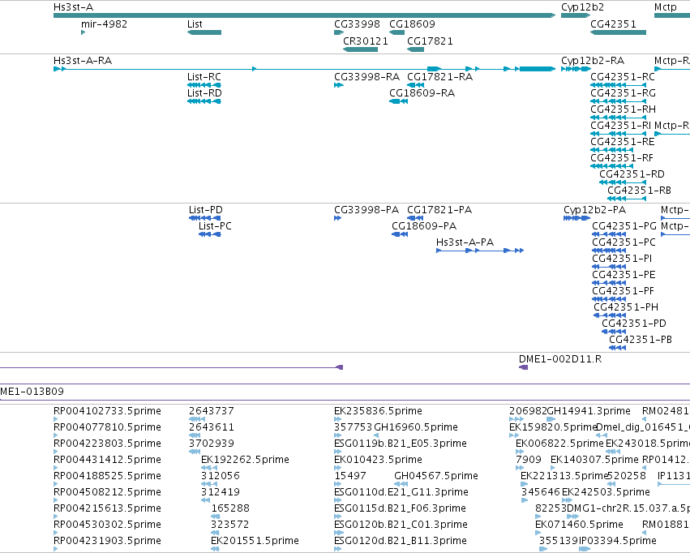The image size is (690, 553).
Task: Click the ESG0120d.B21_B11.3prime EST label
Action: click(x=401, y=542)
